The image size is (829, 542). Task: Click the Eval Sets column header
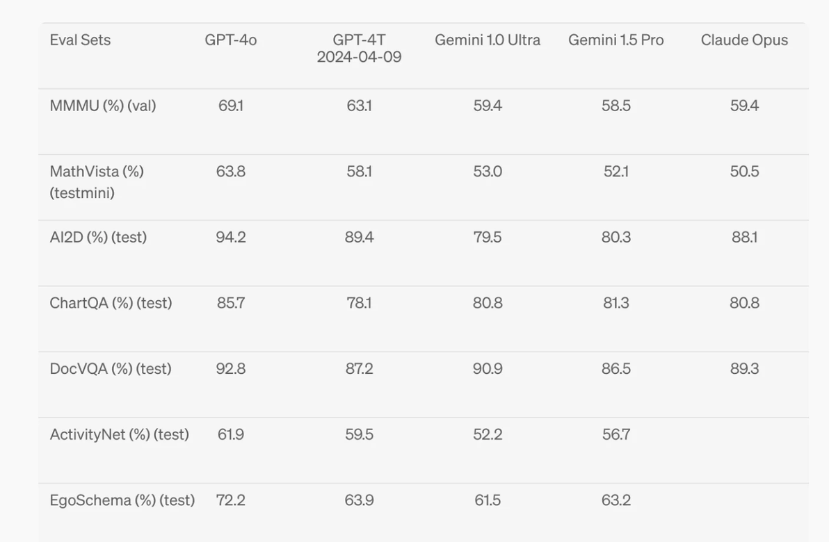point(80,40)
